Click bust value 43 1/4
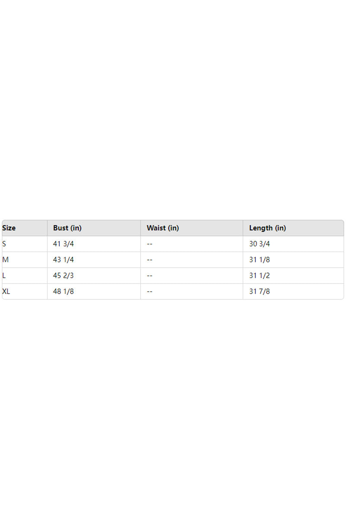This screenshot has height=519, width=346. [64, 260]
